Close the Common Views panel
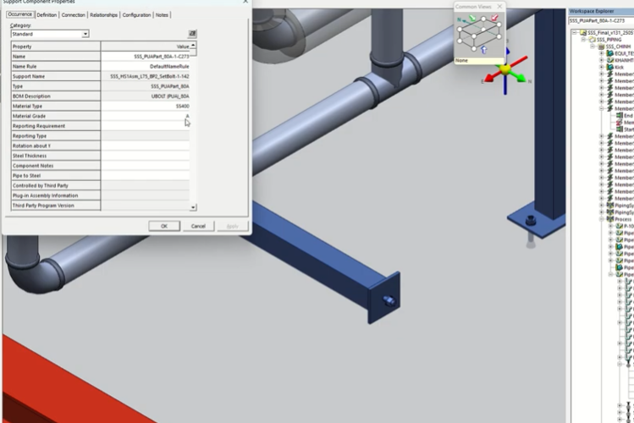 tap(499, 7)
